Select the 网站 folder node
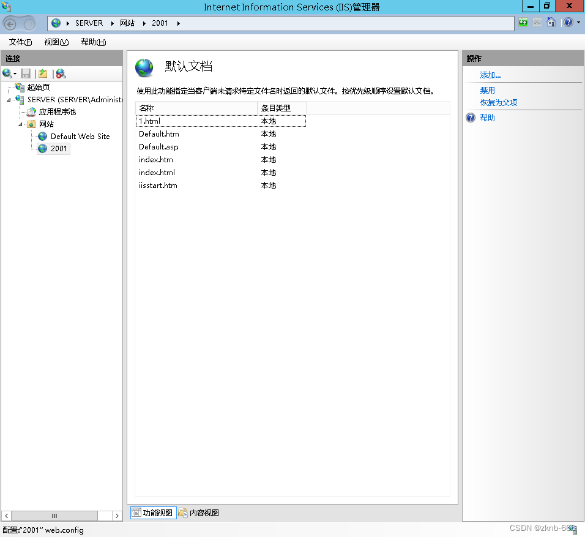This screenshot has width=585, height=537. (47, 124)
